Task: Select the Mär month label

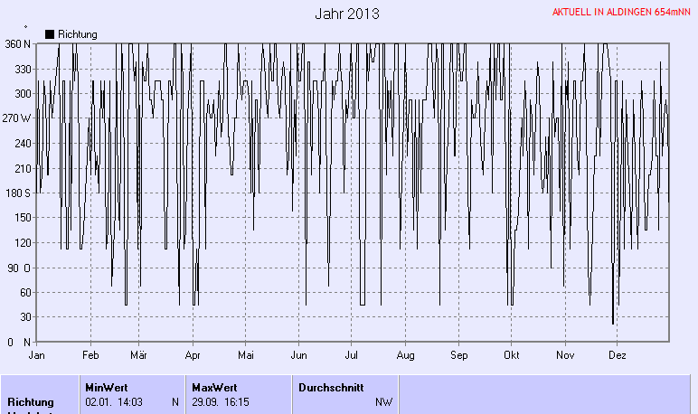Action: (139, 356)
